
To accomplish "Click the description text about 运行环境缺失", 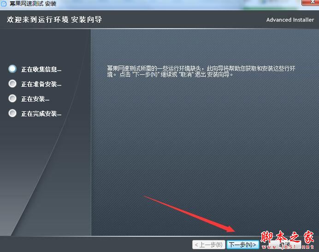I will click(x=201, y=71).
